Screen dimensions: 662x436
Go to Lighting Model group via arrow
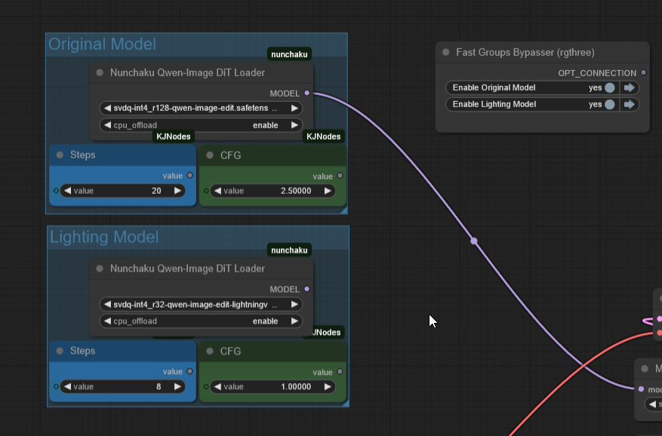click(630, 104)
